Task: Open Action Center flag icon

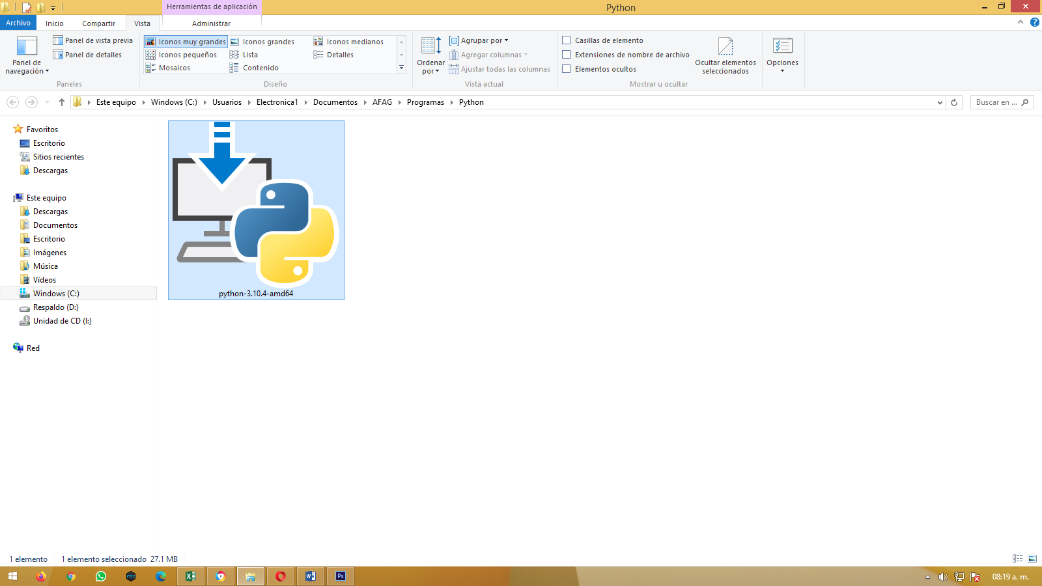Action: pos(975,577)
